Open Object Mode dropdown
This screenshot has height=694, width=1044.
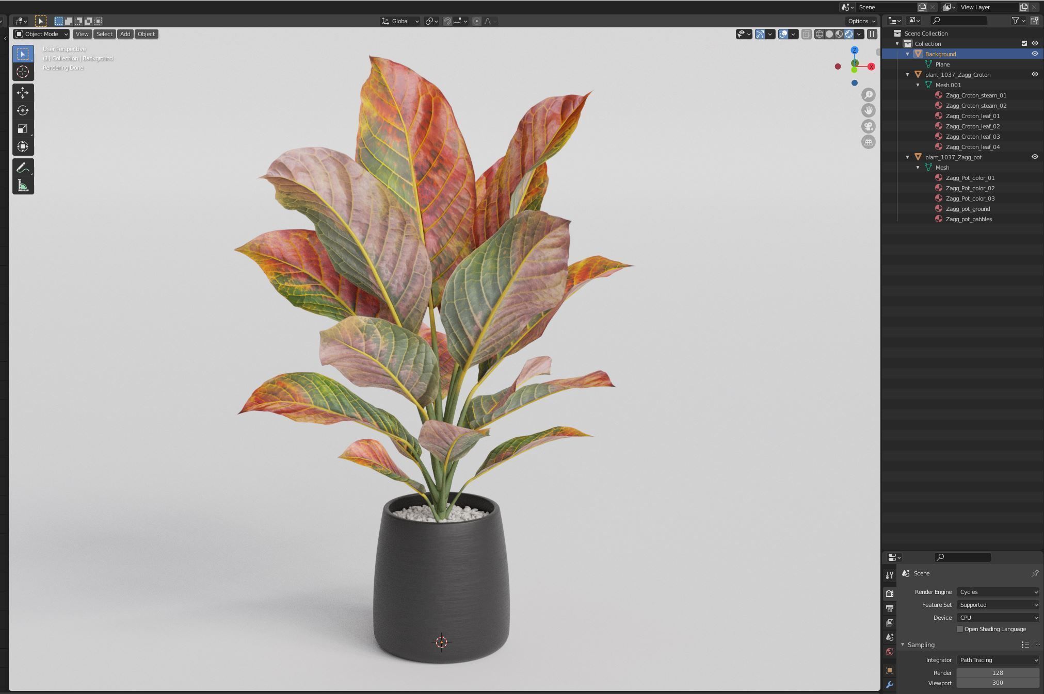(x=41, y=34)
